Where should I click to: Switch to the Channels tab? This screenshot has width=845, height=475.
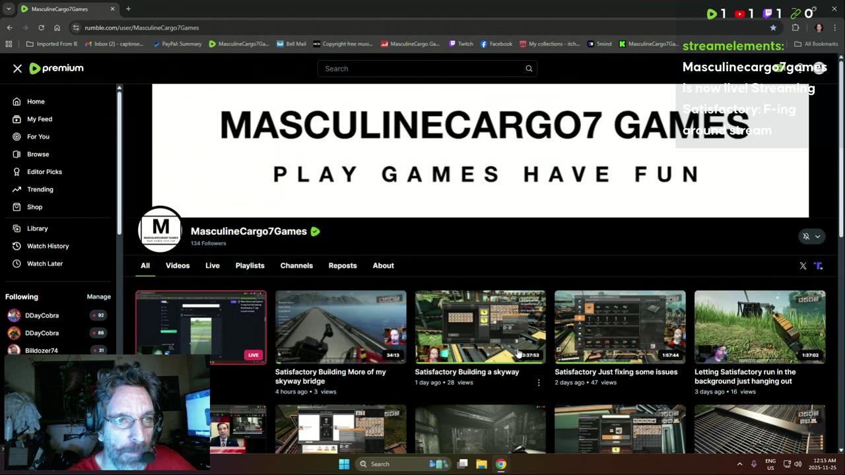296,266
